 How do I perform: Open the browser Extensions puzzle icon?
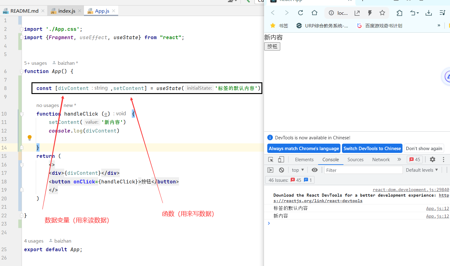click(399, 13)
